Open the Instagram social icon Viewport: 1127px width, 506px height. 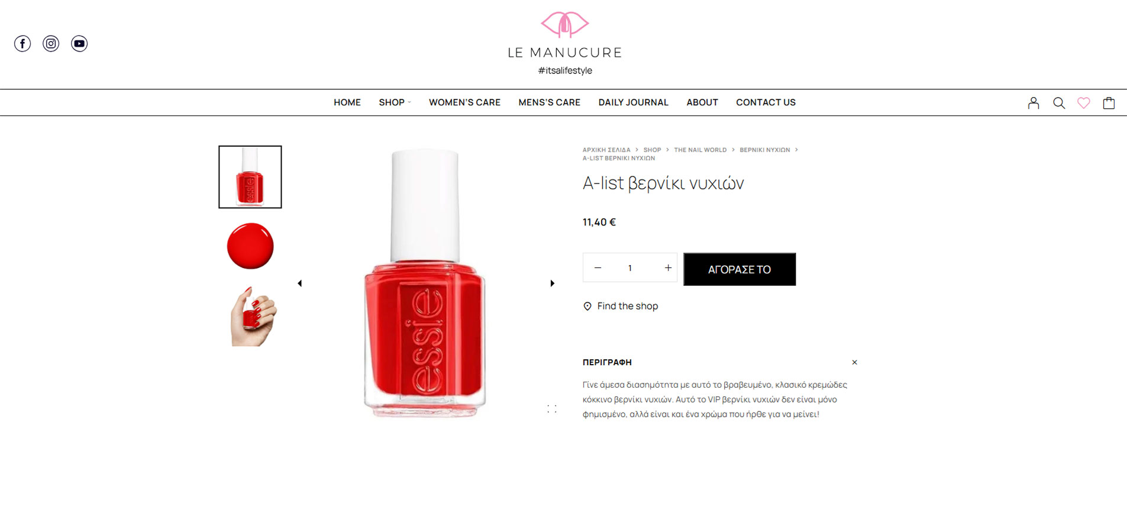click(x=51, y=44)
